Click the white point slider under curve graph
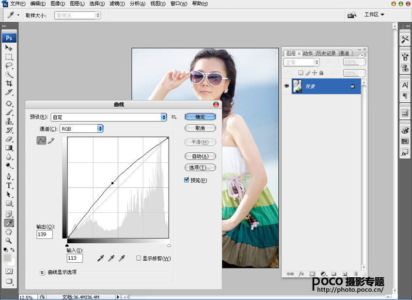412x300 pixels. click(x=169, y=246)
